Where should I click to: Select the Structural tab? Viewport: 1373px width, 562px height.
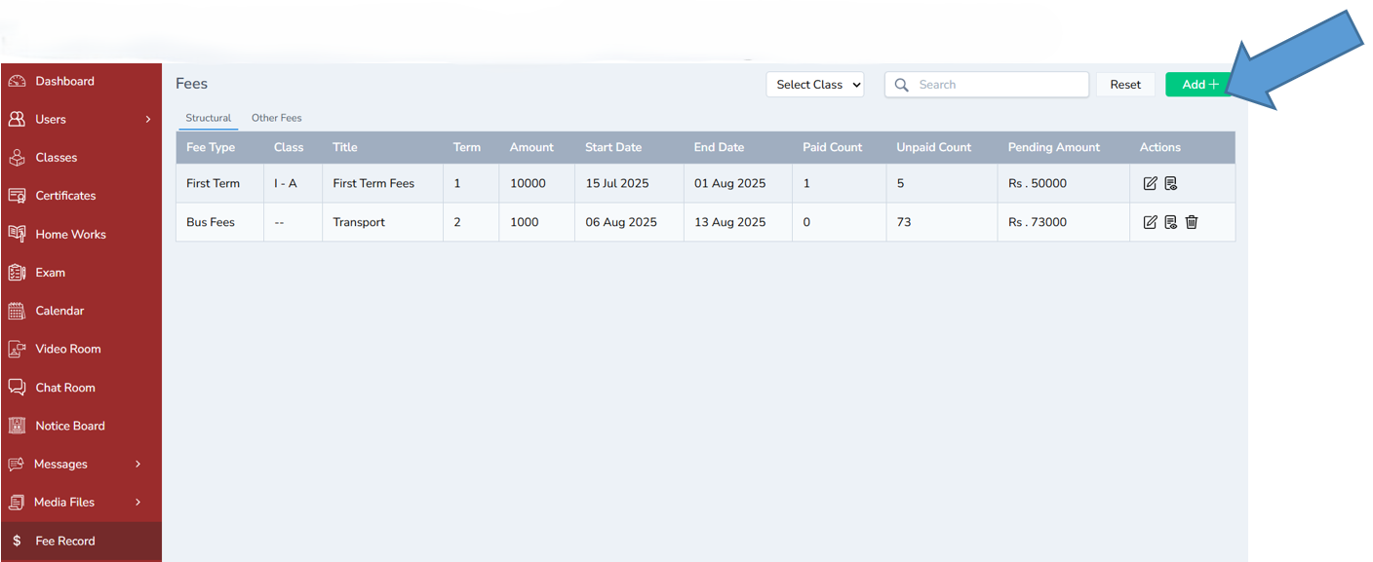click(x=208, y=117)
